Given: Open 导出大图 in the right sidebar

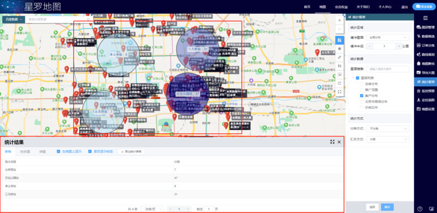Looking at the screenshot, I should pyautogui.click(x=426, y=73).
